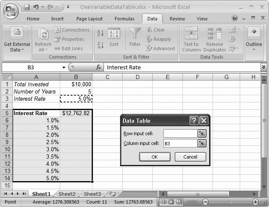This screenshot has width=269, height=207.
Task: Switch to Normal view in status bar
Action: (164, 202)
